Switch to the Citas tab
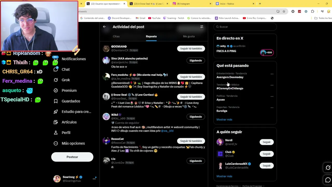 tap(116, 36)
